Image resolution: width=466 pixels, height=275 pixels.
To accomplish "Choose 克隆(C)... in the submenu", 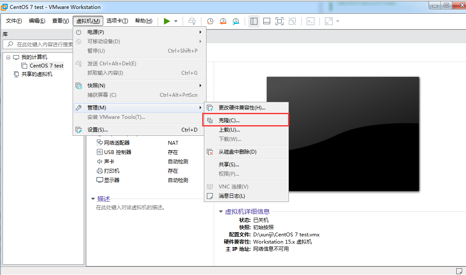I will point(246,120).
